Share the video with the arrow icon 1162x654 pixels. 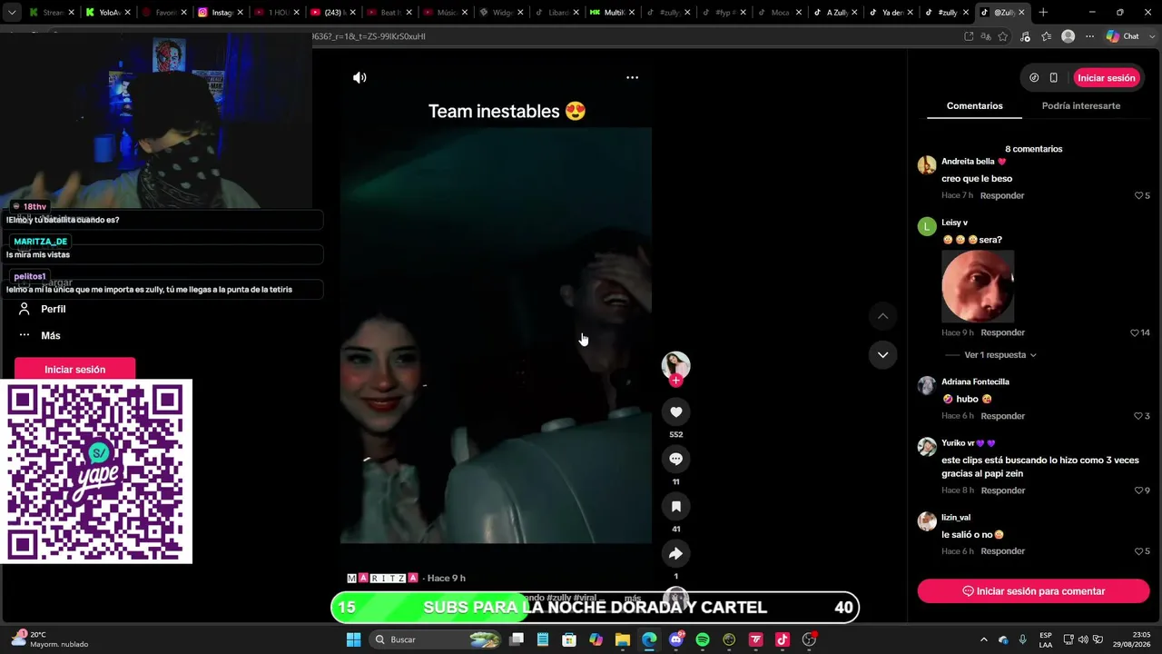point(675,554)
